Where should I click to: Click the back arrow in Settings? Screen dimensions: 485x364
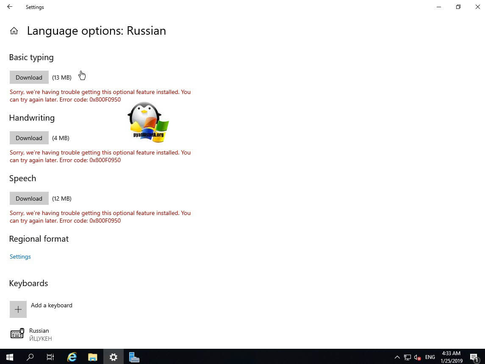pos(10,7)
